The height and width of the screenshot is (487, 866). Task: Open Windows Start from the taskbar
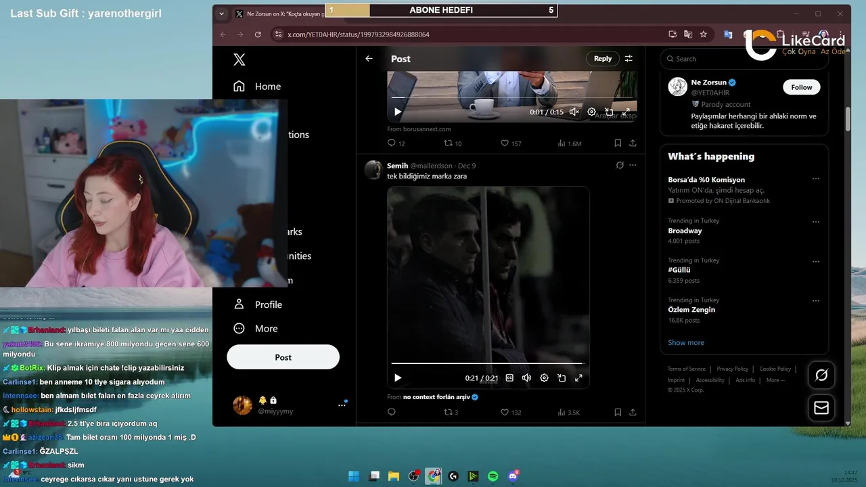[354, 476]
